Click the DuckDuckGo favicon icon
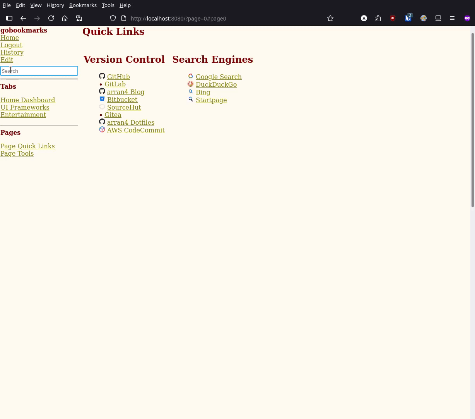This screenshot has width=475, height=419. coord(191,84)
